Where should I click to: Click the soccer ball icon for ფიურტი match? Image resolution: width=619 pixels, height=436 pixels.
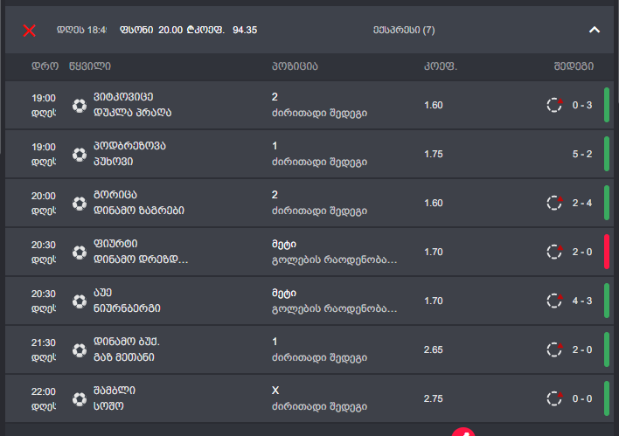point(80,253)
